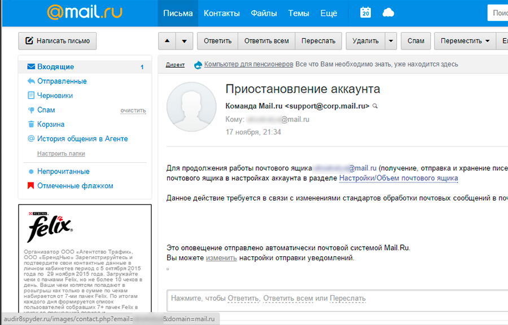Viewport: 508px width, 325px height.
Task: Search sender with magnifier icon
Action: (375, 106)
